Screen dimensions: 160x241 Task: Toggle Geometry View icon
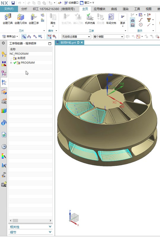click(x=35, y=37)
